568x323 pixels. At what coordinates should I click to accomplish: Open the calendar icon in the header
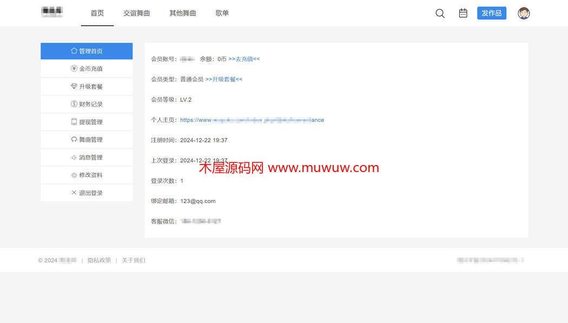point(463,14)
